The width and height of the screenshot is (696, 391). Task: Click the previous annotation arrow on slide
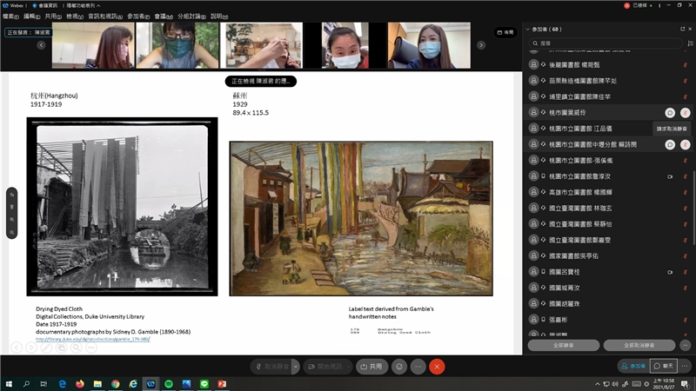[x=17, y=348]
